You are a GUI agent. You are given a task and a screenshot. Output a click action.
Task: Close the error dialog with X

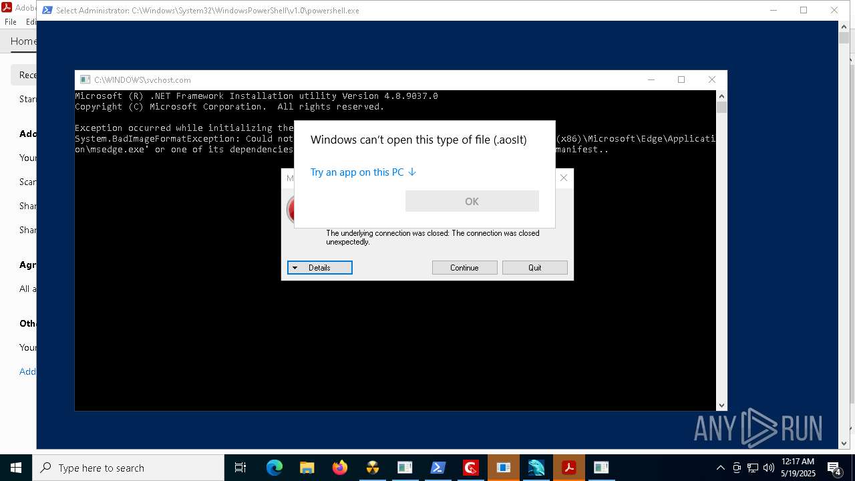pos(564,178)
